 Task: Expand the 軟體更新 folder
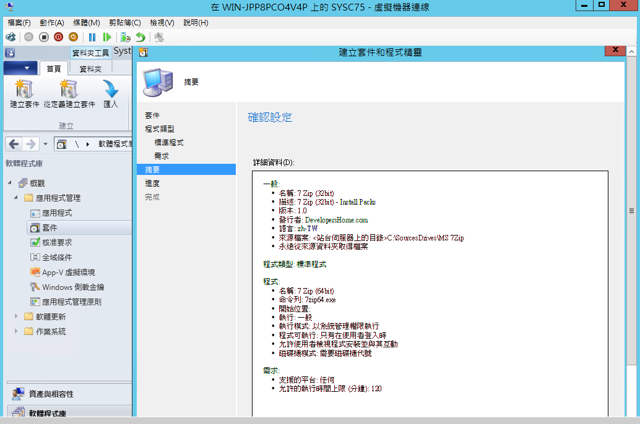16,316
